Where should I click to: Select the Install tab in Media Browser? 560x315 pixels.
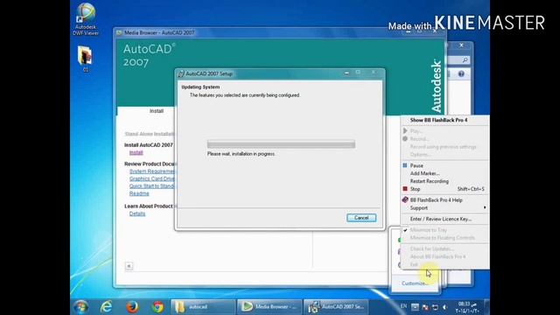pyautogui.click(x=157, y=111)
